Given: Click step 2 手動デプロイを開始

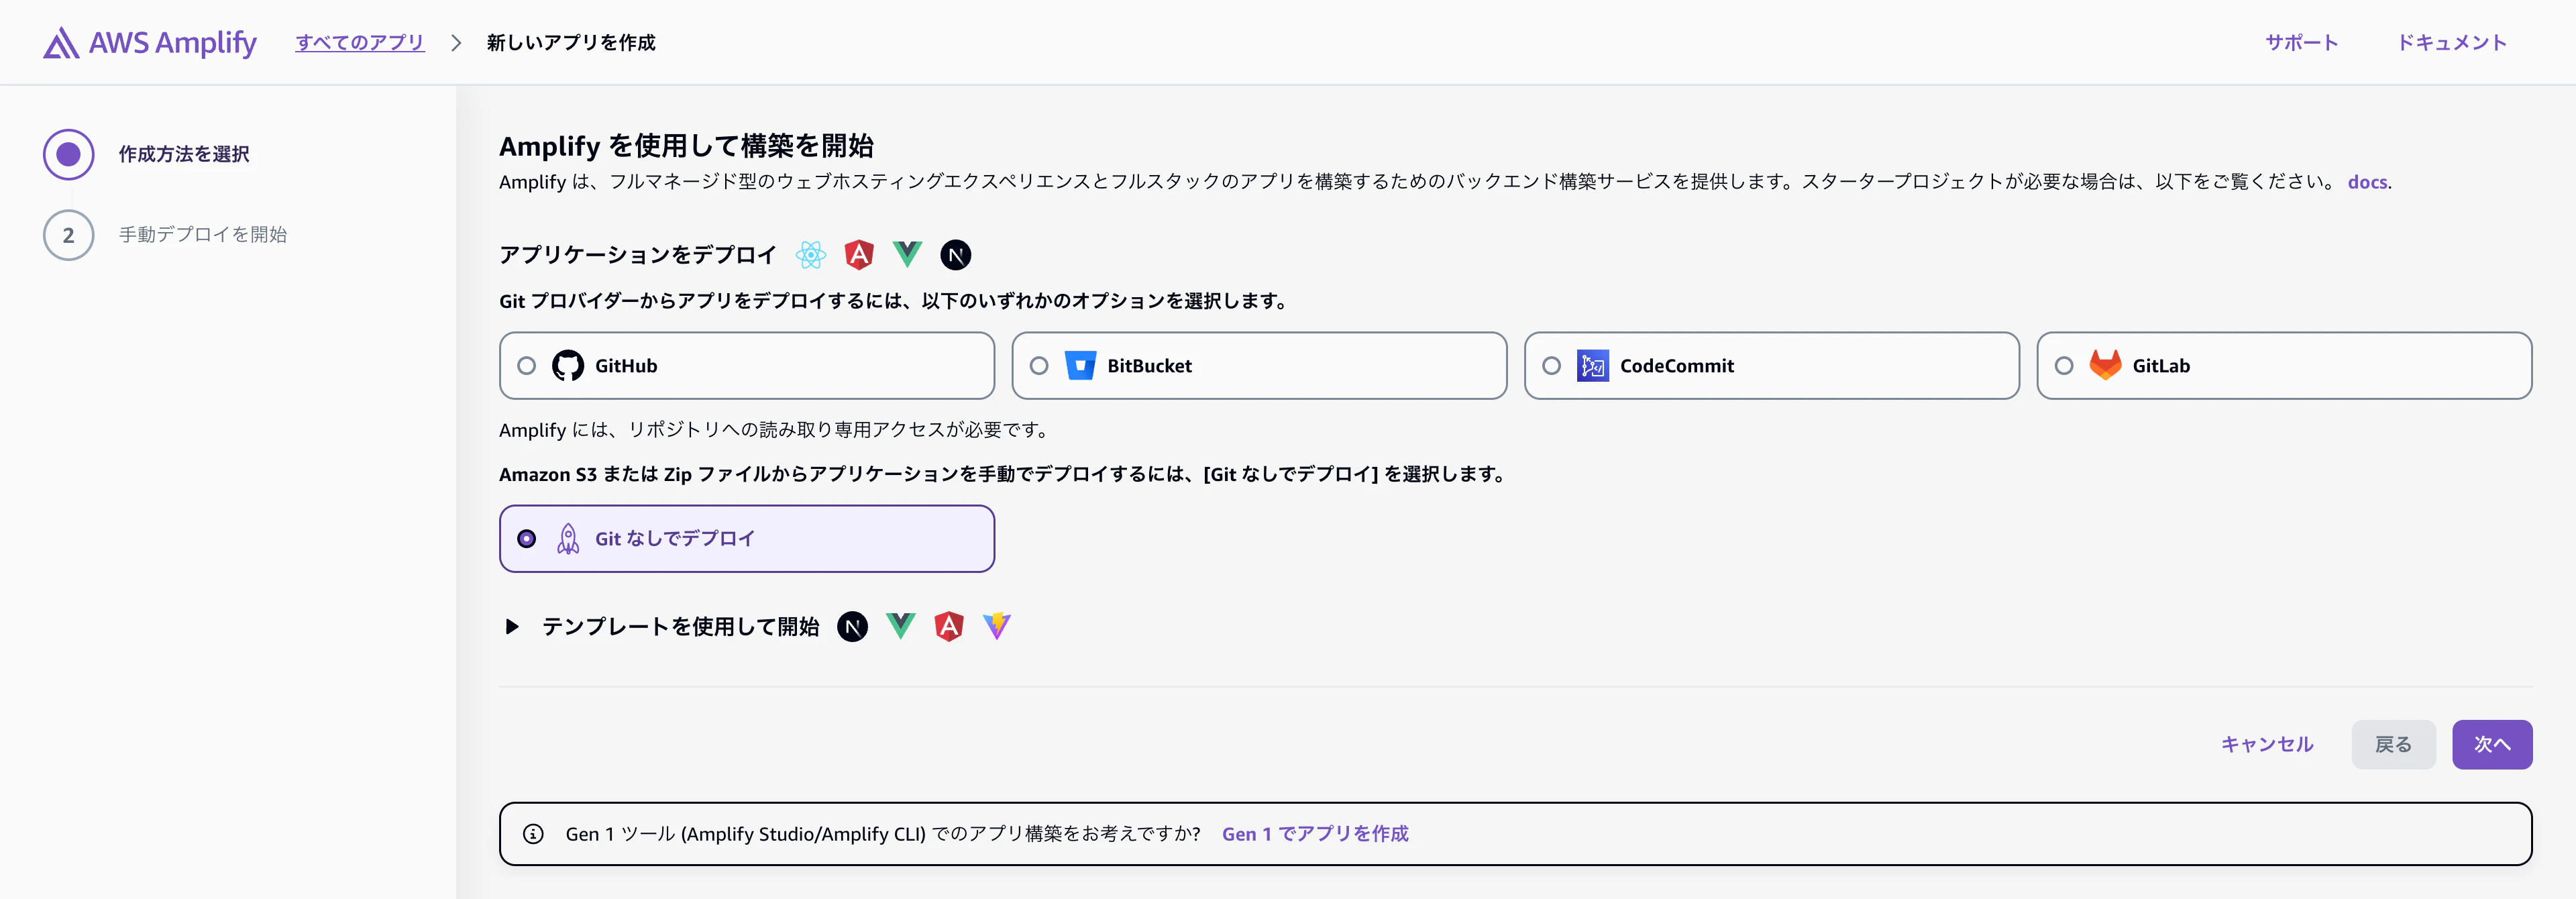Looking at the screenshot, I should pos(203,235).
